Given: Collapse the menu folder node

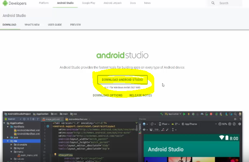Looking at the screenshot, I should (x=11, y=152).
